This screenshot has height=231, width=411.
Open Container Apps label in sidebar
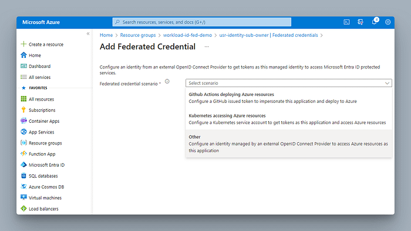(x=44, y=121)
